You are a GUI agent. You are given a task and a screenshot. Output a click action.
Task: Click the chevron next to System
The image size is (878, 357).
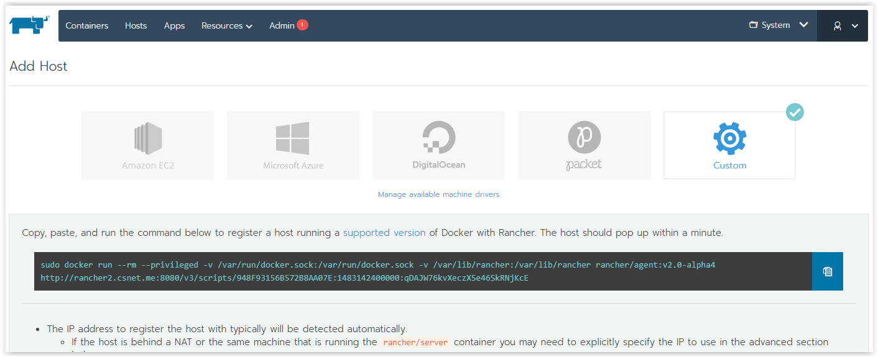803,25
